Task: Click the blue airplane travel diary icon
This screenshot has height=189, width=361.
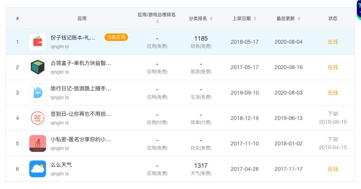Action: tap(38, 93)
